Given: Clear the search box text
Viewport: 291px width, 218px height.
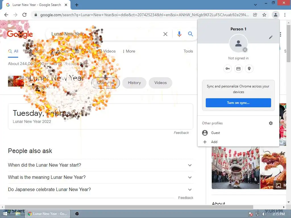Looking at the screenshot, I should coord(165,34).
